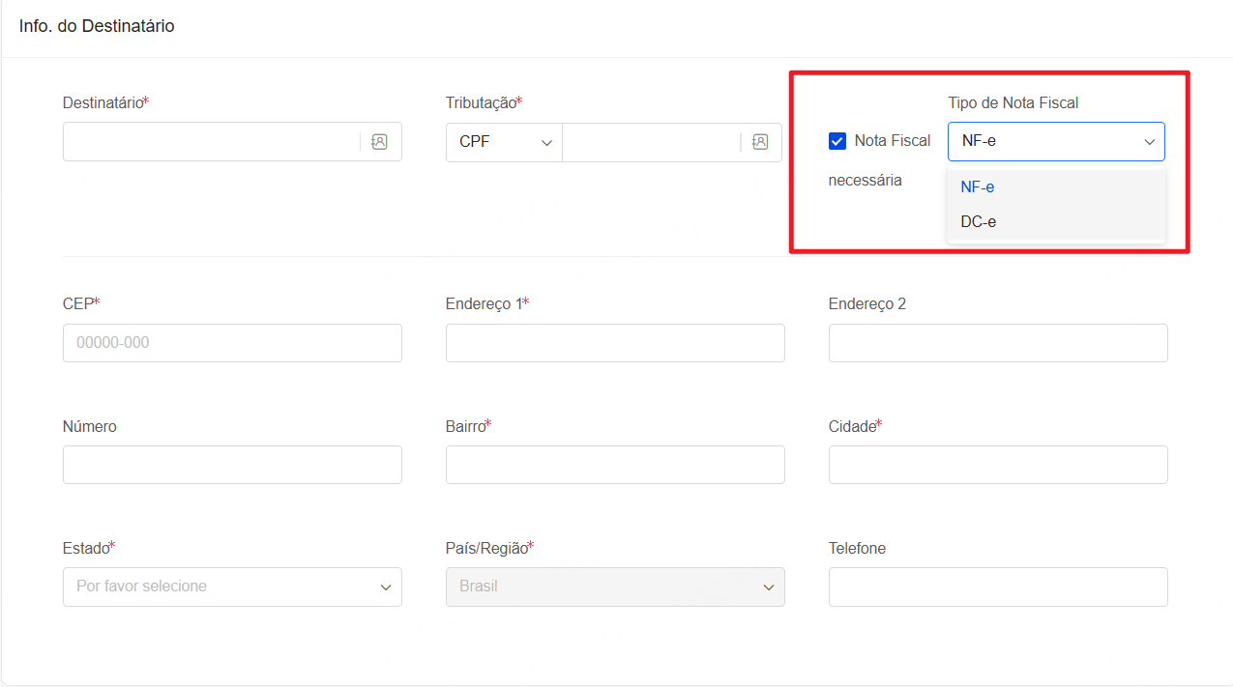Open the Estado dropdown
Image resolution: width=1233 pixels, height=687 pixels.
(232, 587)
